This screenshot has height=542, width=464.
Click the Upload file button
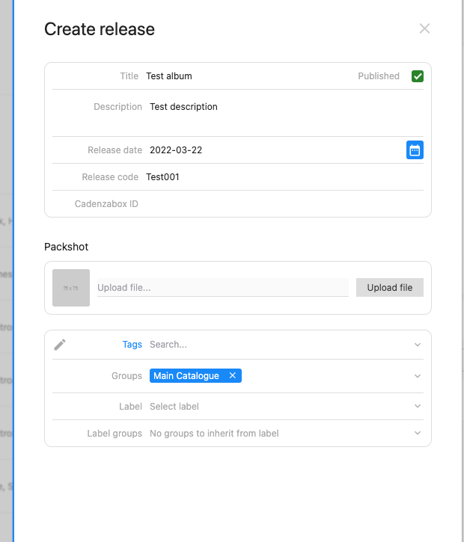390,287
